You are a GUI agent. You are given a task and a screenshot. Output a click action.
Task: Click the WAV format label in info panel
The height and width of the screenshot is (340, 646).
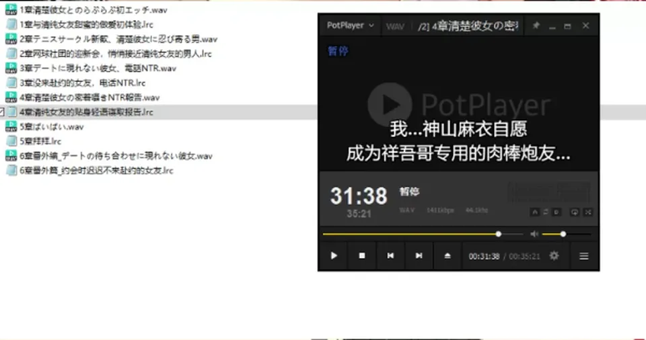coord(406,210)
